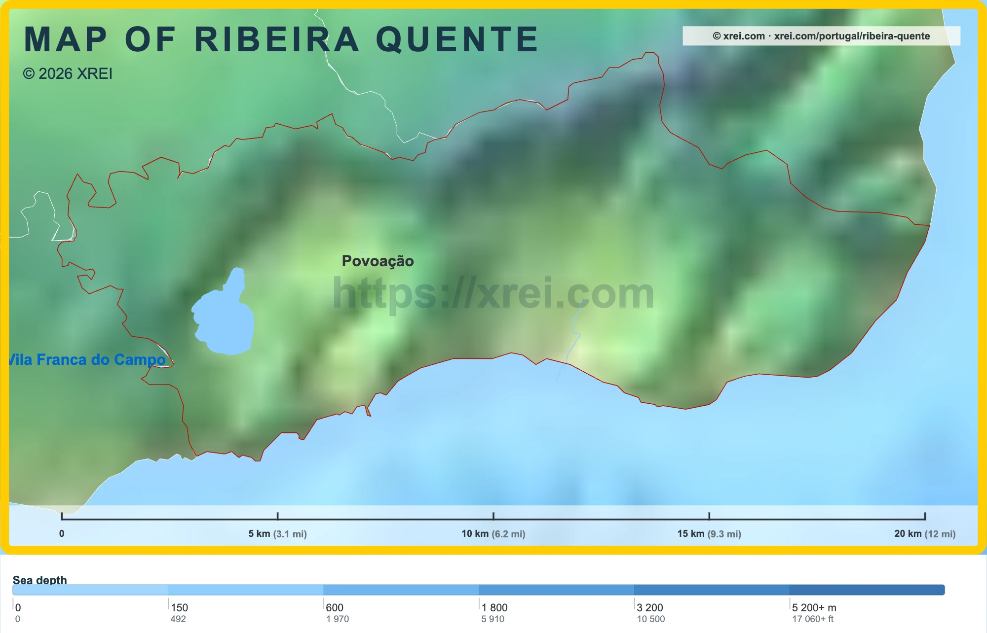Pick the 150 m depth color swatch
Image resolution: width=987 pixels, height=633 pixels.
point(245,590)
